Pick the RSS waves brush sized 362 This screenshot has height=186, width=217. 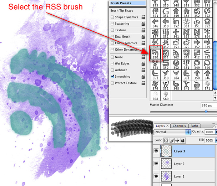point(176,54)
